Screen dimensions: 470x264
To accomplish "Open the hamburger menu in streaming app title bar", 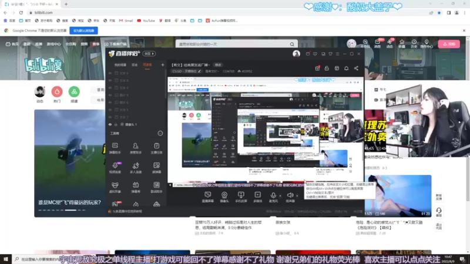I will click(337, 54).
